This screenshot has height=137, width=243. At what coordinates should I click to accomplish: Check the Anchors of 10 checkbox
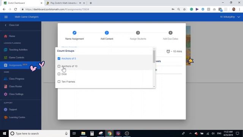59,66
